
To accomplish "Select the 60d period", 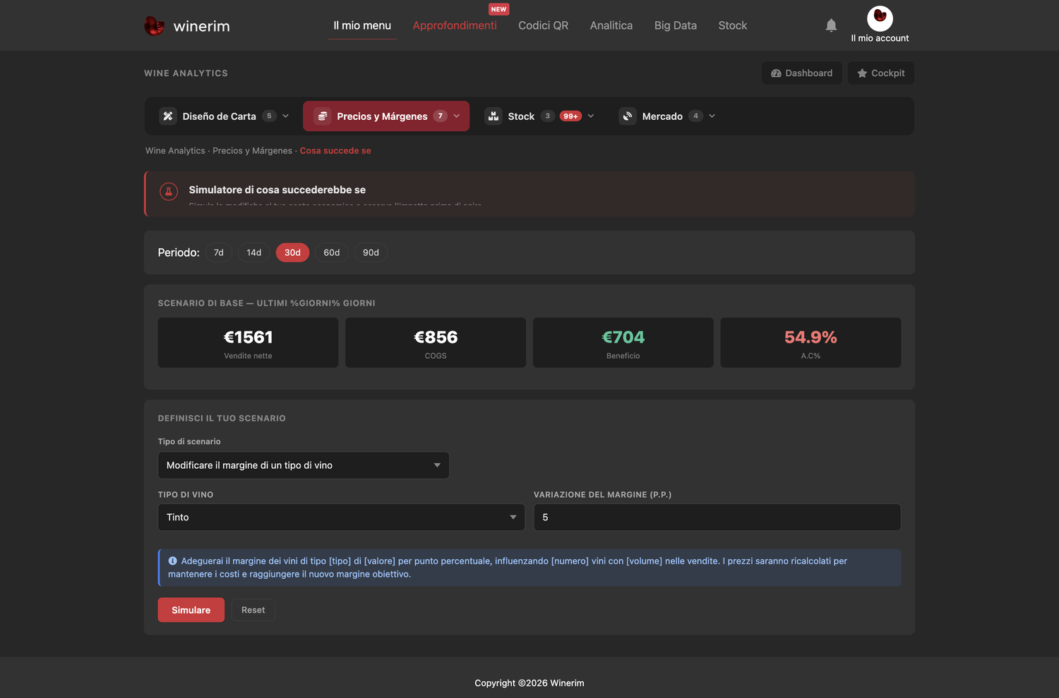I will tap(332, 252).
